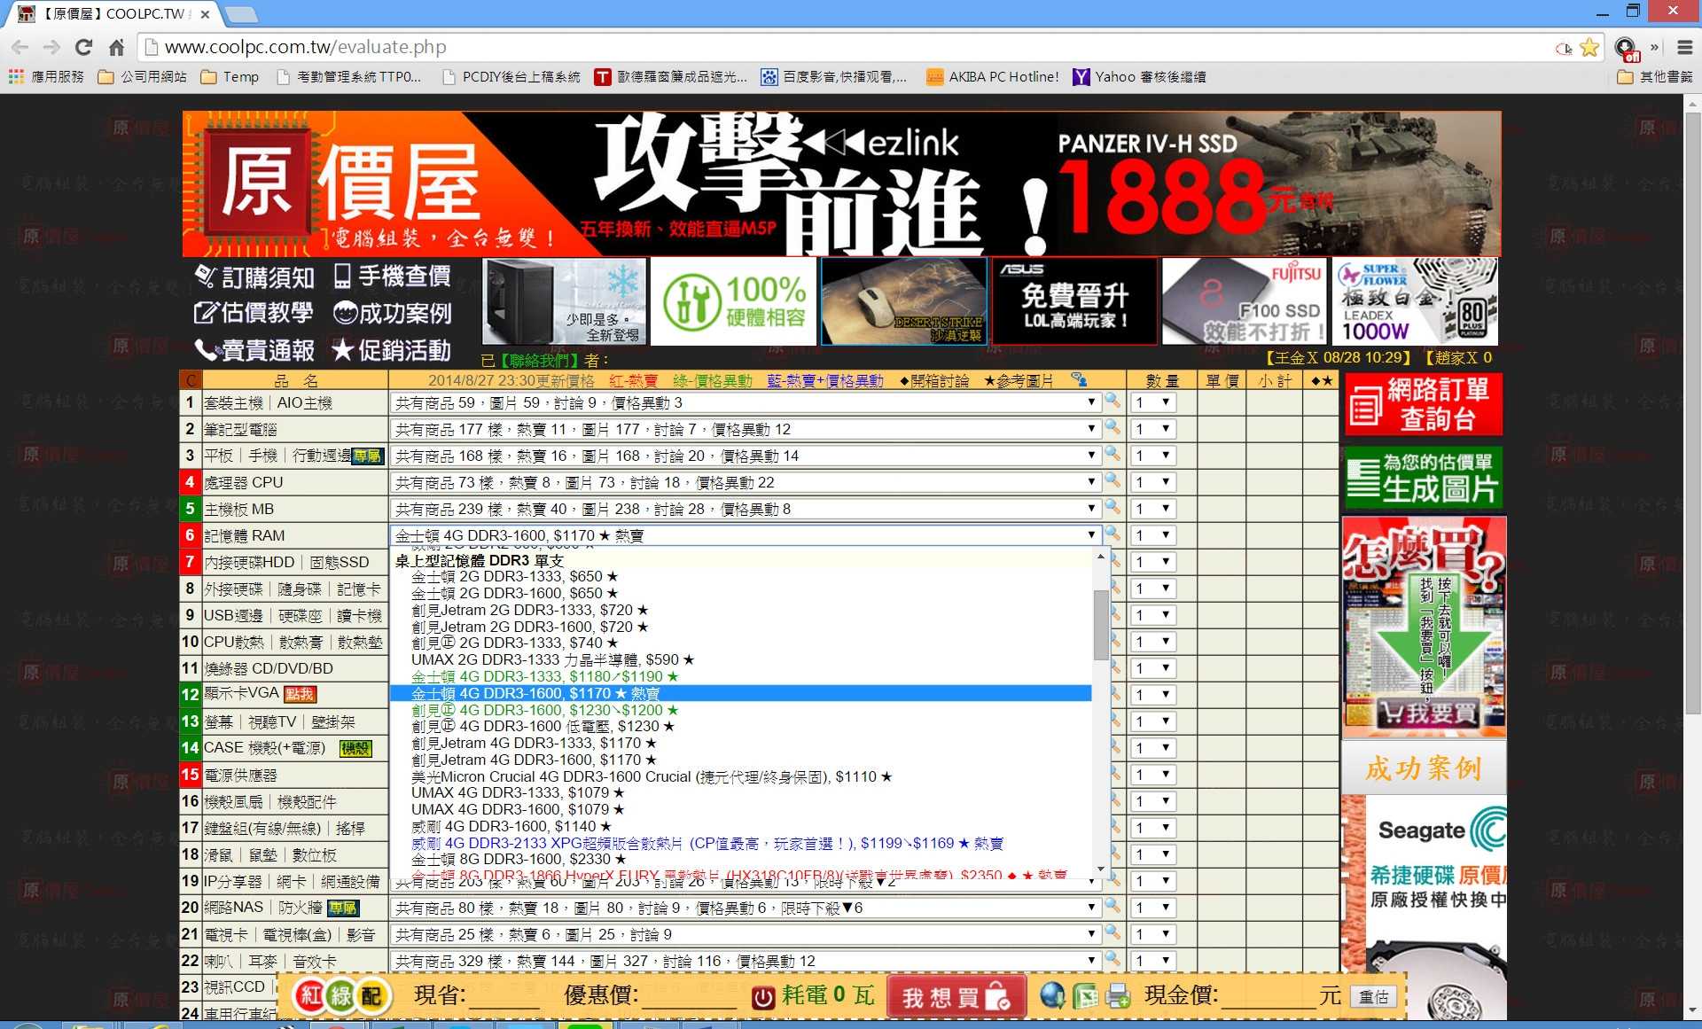1702x1029 pixels.
Task: Click magnifier icon in the 平板 手機 row
Action: point(1112,455)
